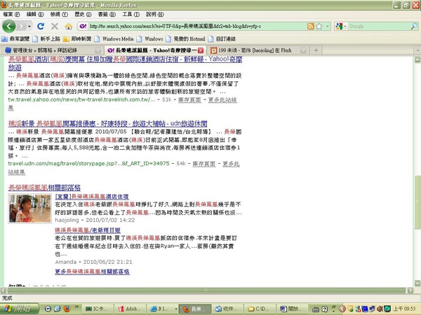Open the 說明 (H) menu

tap(154, 15)
